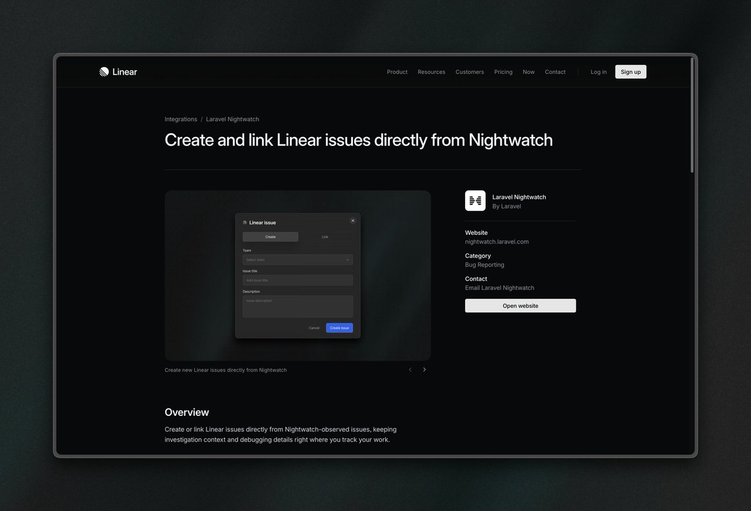Click the Add issue title input field

(297, 280)
